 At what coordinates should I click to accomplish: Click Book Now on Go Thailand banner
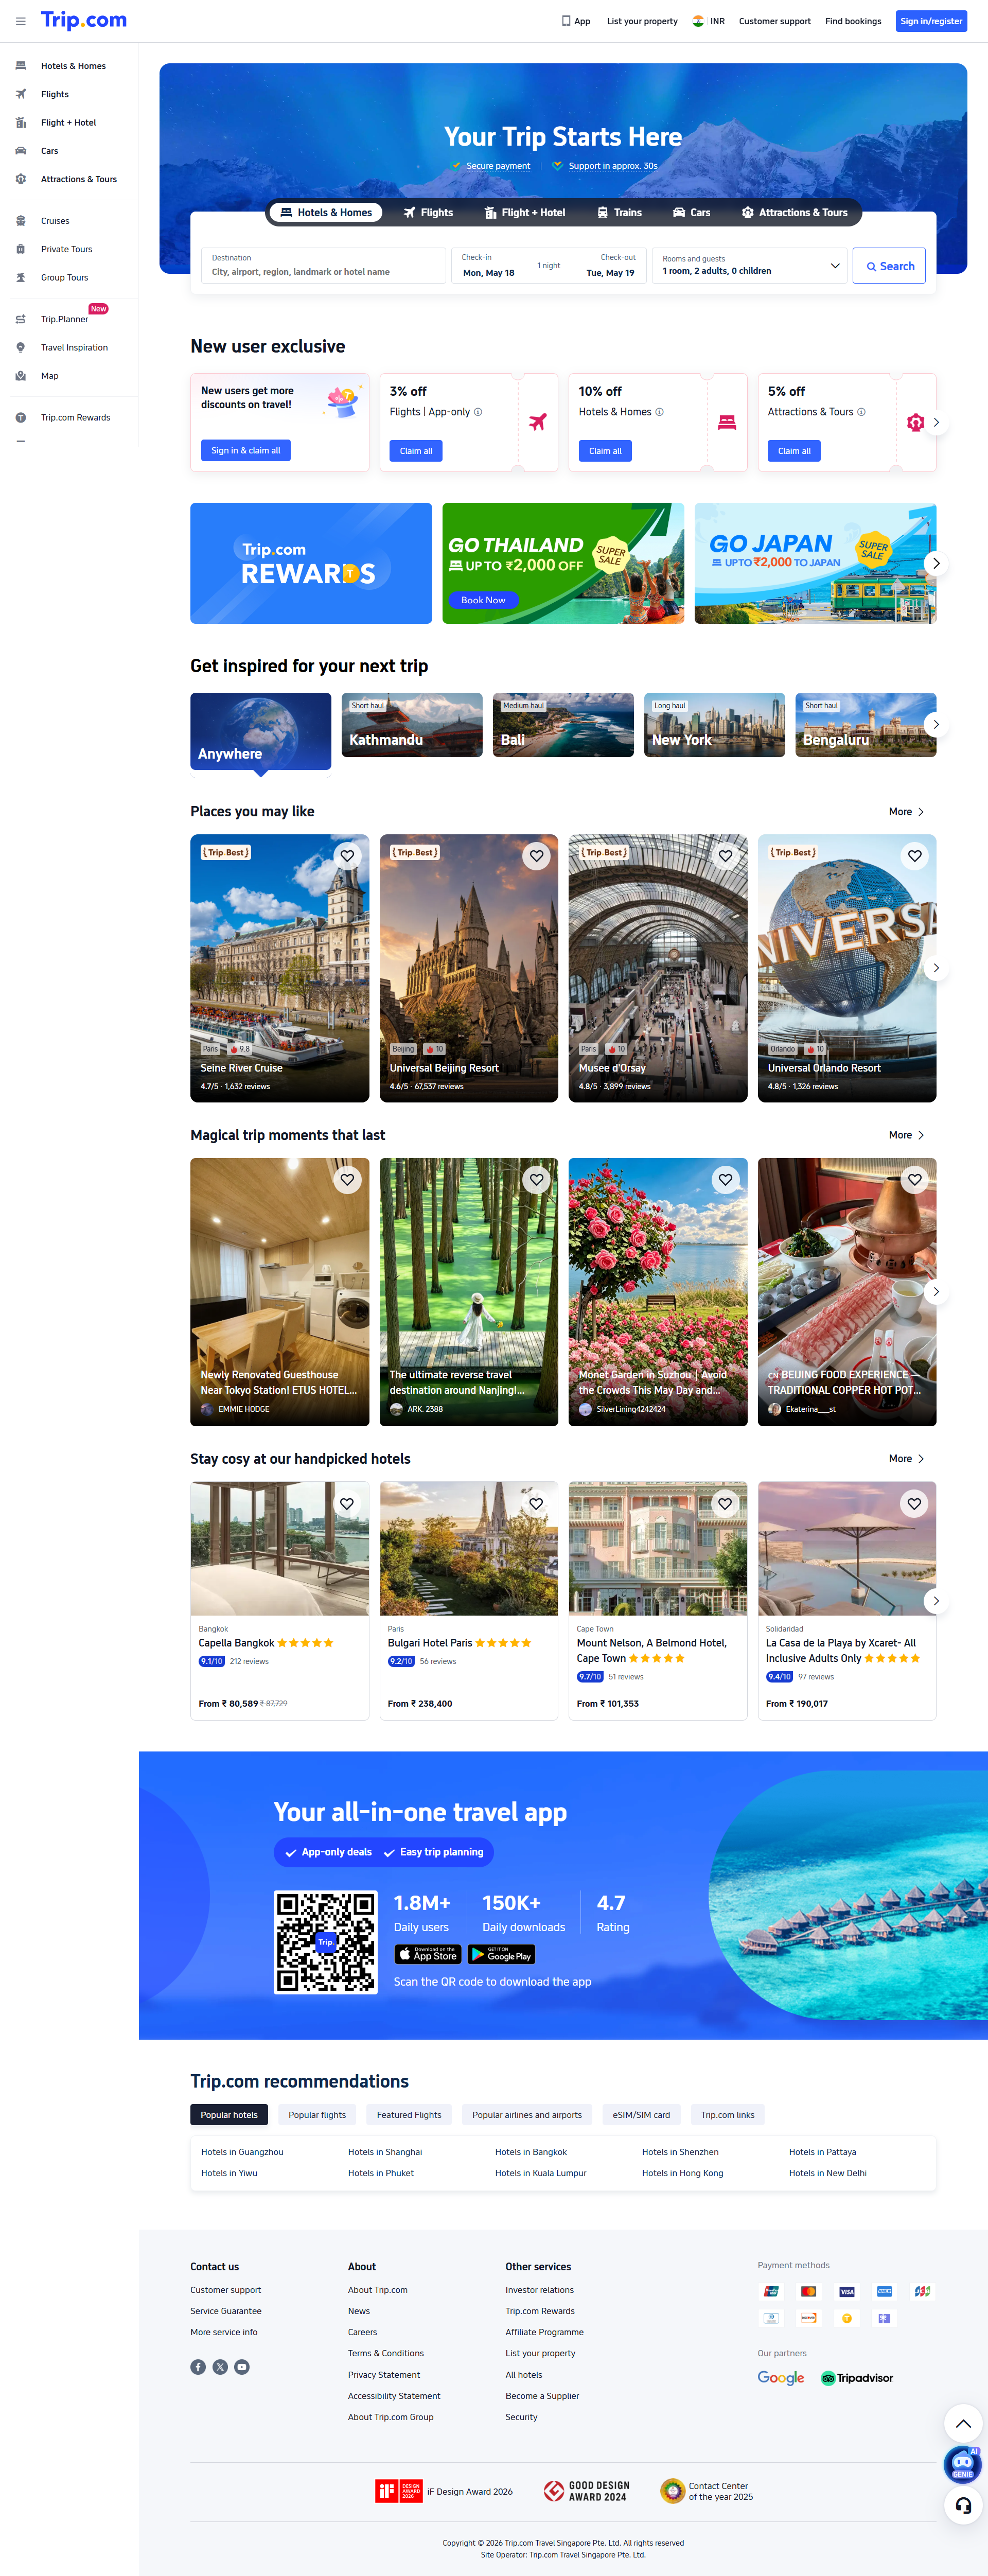pos(483,601)
